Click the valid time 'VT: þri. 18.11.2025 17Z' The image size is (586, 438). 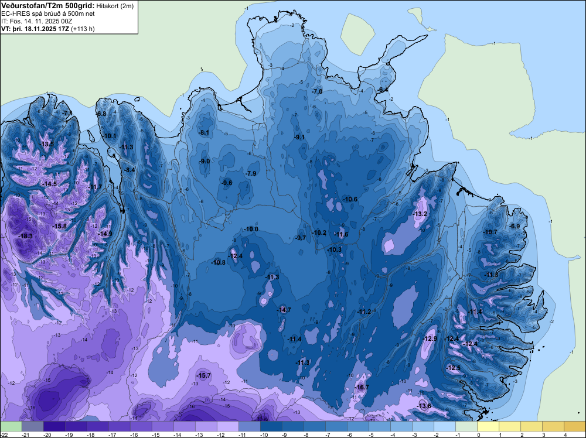[x=35, y=29]
